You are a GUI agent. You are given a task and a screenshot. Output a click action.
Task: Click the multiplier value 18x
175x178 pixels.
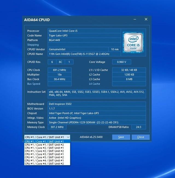60,75
